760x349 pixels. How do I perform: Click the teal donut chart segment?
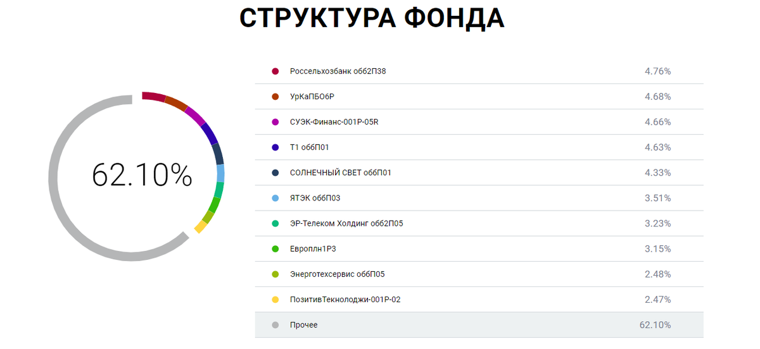point(219,190)
